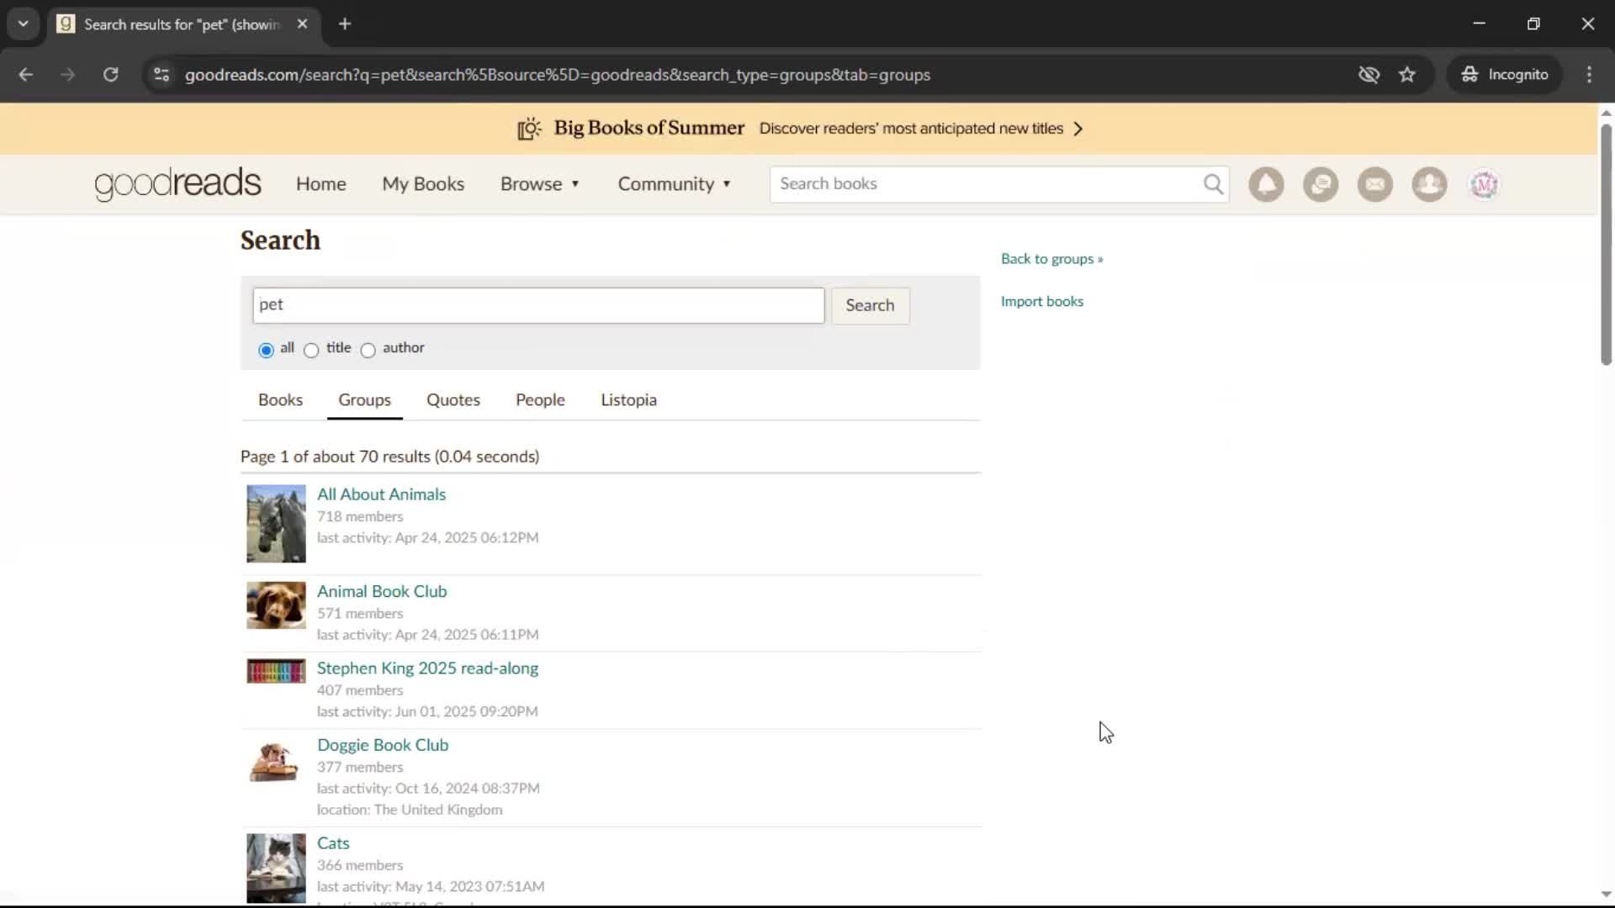Open the profile avatar menu
The image size is (1615, 908).
click(x=1484, y=184)
